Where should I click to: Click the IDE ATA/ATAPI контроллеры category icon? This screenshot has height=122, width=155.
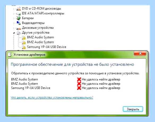click(19, 14)
